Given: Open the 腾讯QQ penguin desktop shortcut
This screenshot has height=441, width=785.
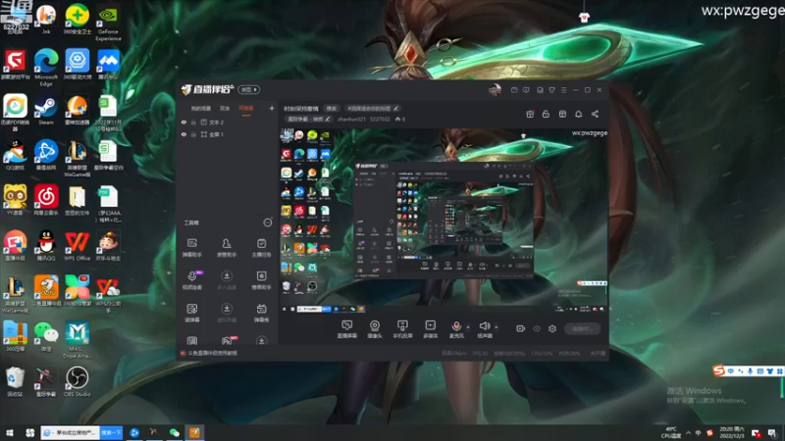Looking at the screenshot, I should pyautogui.click(x=46, y=246).
